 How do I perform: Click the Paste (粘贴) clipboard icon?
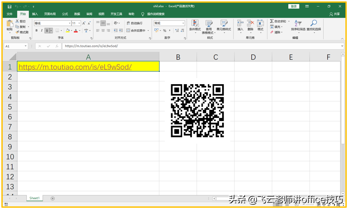click(10, 23)
